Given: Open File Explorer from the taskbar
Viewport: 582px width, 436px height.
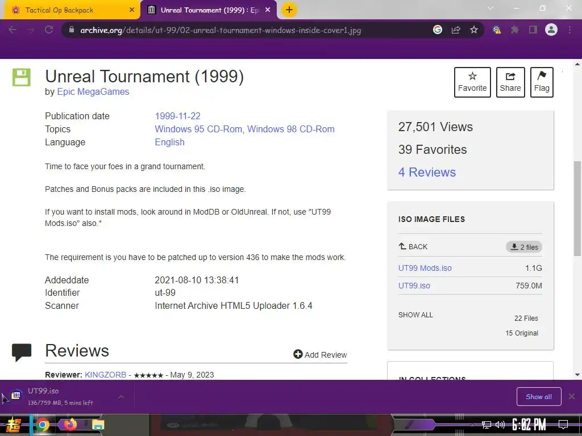Looking at the screenshot, I should (x=98, y=425).
